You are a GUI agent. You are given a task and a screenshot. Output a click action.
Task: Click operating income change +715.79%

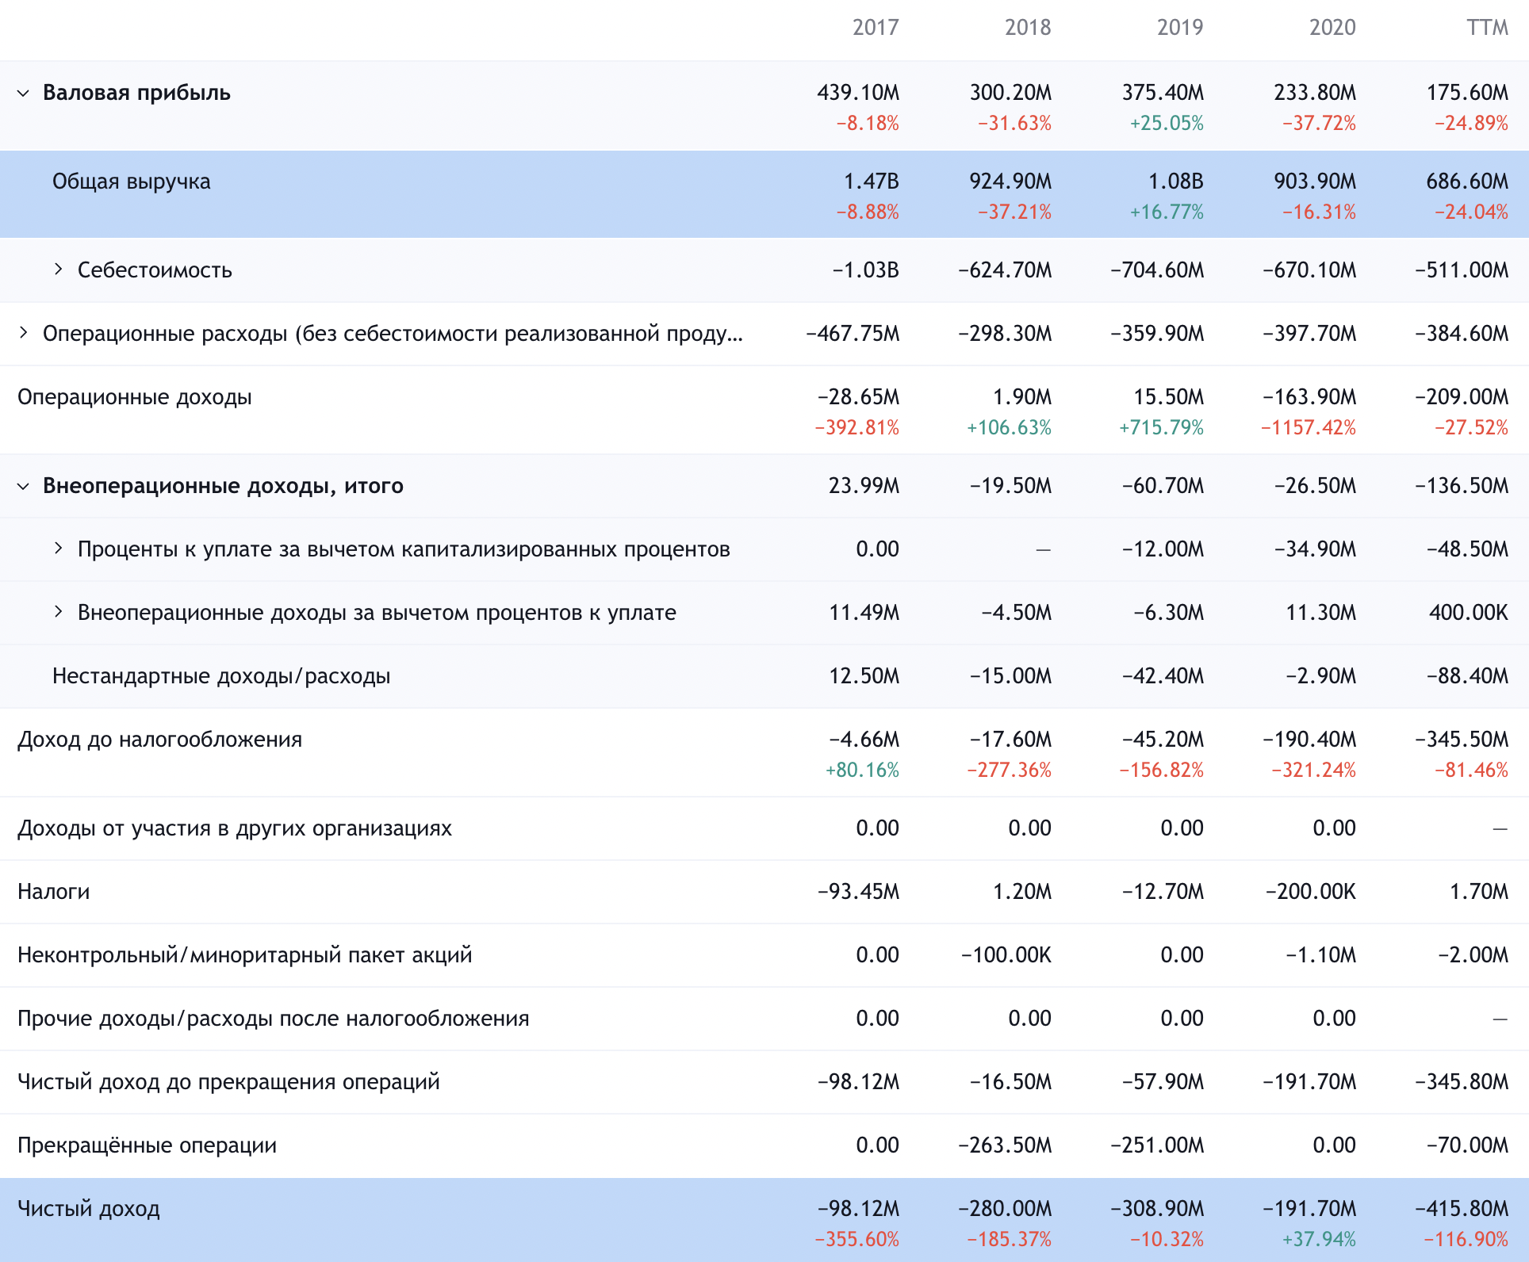coord(1161,428)
